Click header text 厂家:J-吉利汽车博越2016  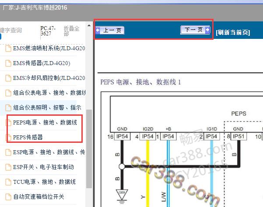coord(35,8)
